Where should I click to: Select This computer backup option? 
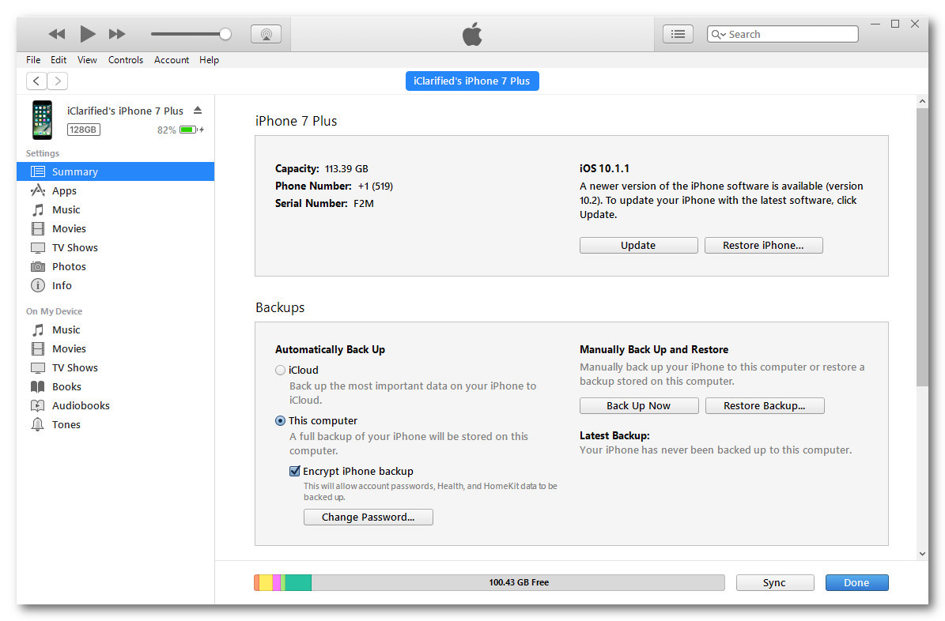(x=280, y=421)
